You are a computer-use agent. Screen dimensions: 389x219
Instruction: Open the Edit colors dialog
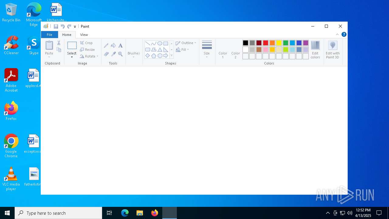(315, 50)
